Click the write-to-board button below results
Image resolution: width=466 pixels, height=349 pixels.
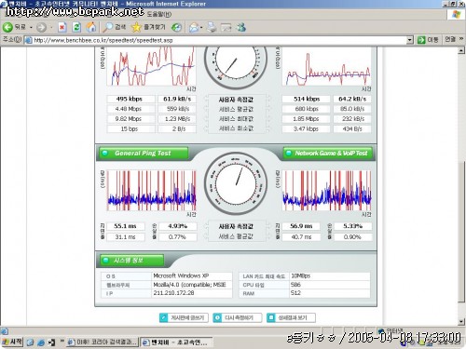184,317
